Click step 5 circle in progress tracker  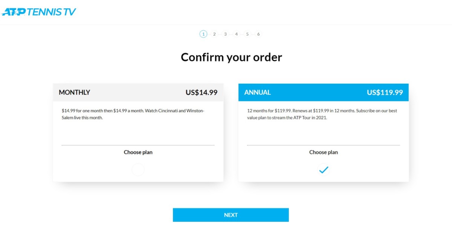point(247,34)
